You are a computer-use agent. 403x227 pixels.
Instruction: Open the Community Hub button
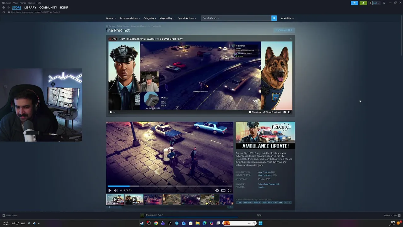coord(284,30)
